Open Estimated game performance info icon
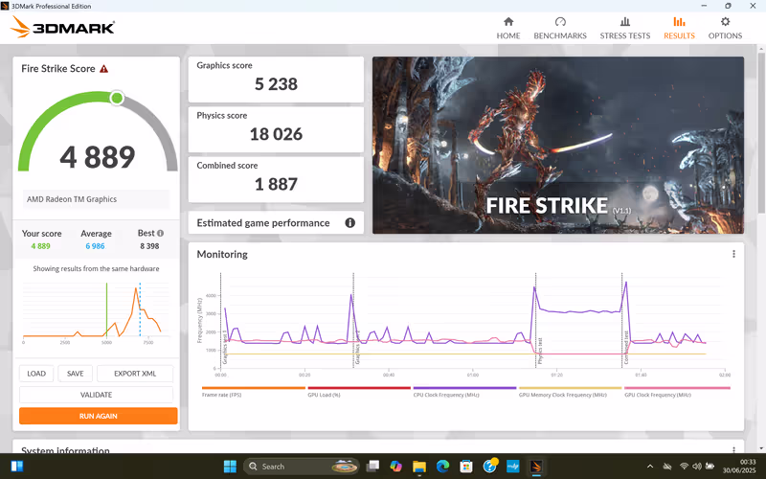Viewport: 766px width, 479px height. [x=349, y=223]
